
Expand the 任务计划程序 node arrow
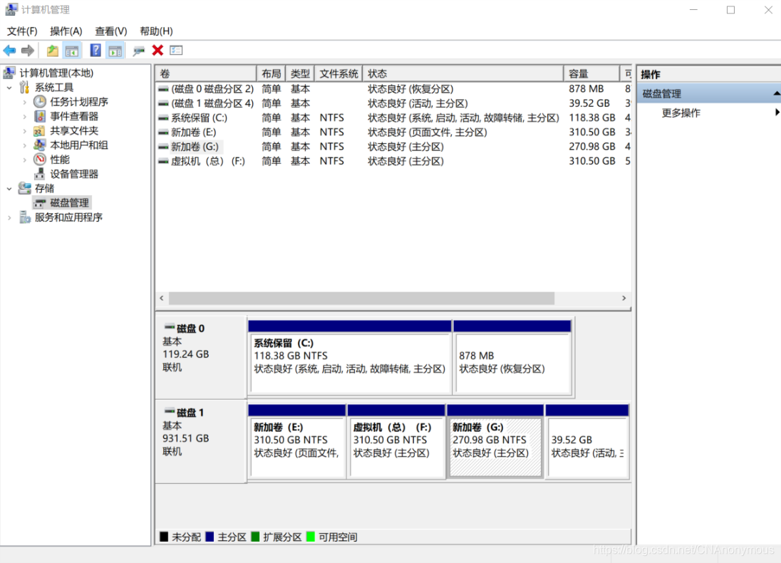[24, 102]
